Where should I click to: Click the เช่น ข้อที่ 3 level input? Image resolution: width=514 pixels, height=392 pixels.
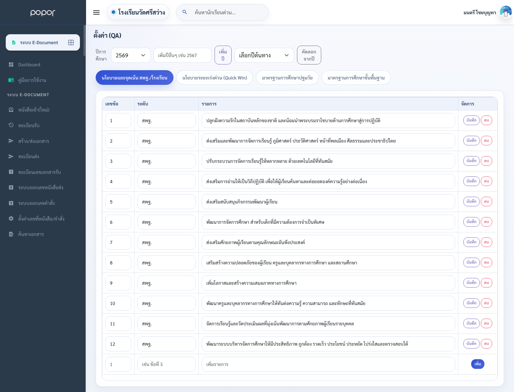[x=166, y=364]
